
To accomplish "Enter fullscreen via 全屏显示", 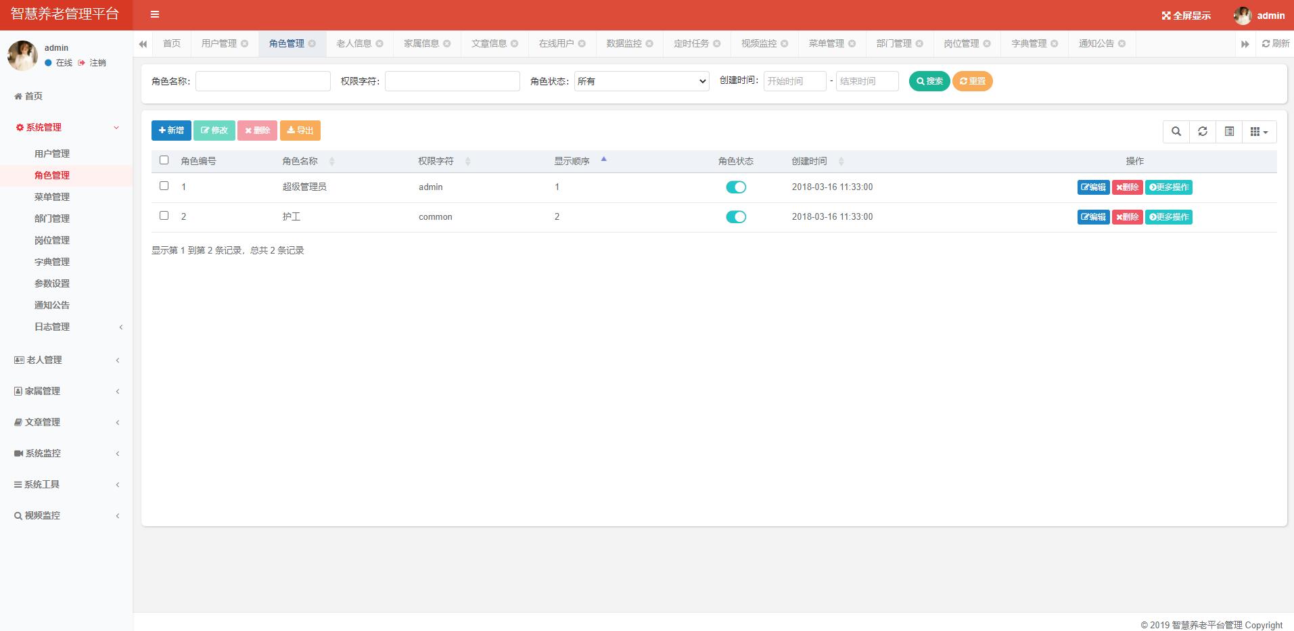I will (x=1186, y=16).
